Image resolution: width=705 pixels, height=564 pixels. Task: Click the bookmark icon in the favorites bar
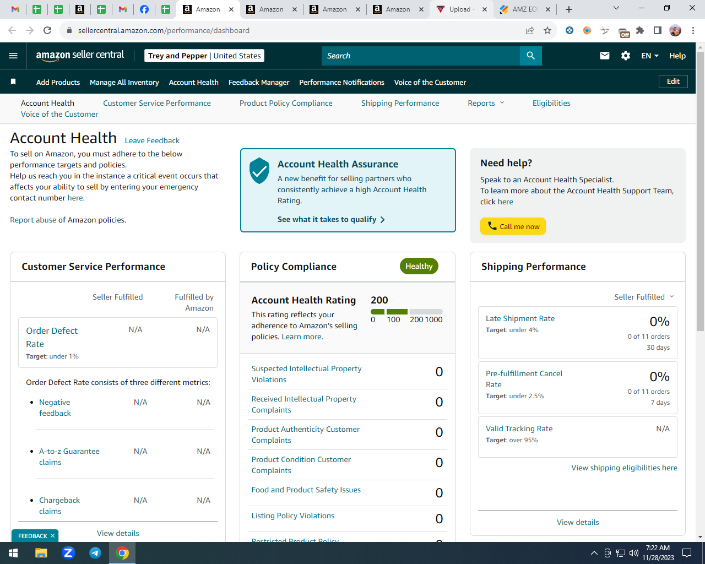click(13, 82)
